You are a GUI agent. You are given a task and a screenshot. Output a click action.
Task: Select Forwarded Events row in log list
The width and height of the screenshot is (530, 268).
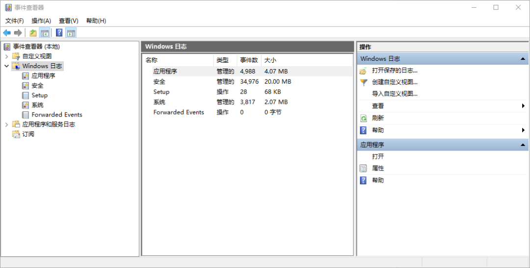[x=248, y=112]
